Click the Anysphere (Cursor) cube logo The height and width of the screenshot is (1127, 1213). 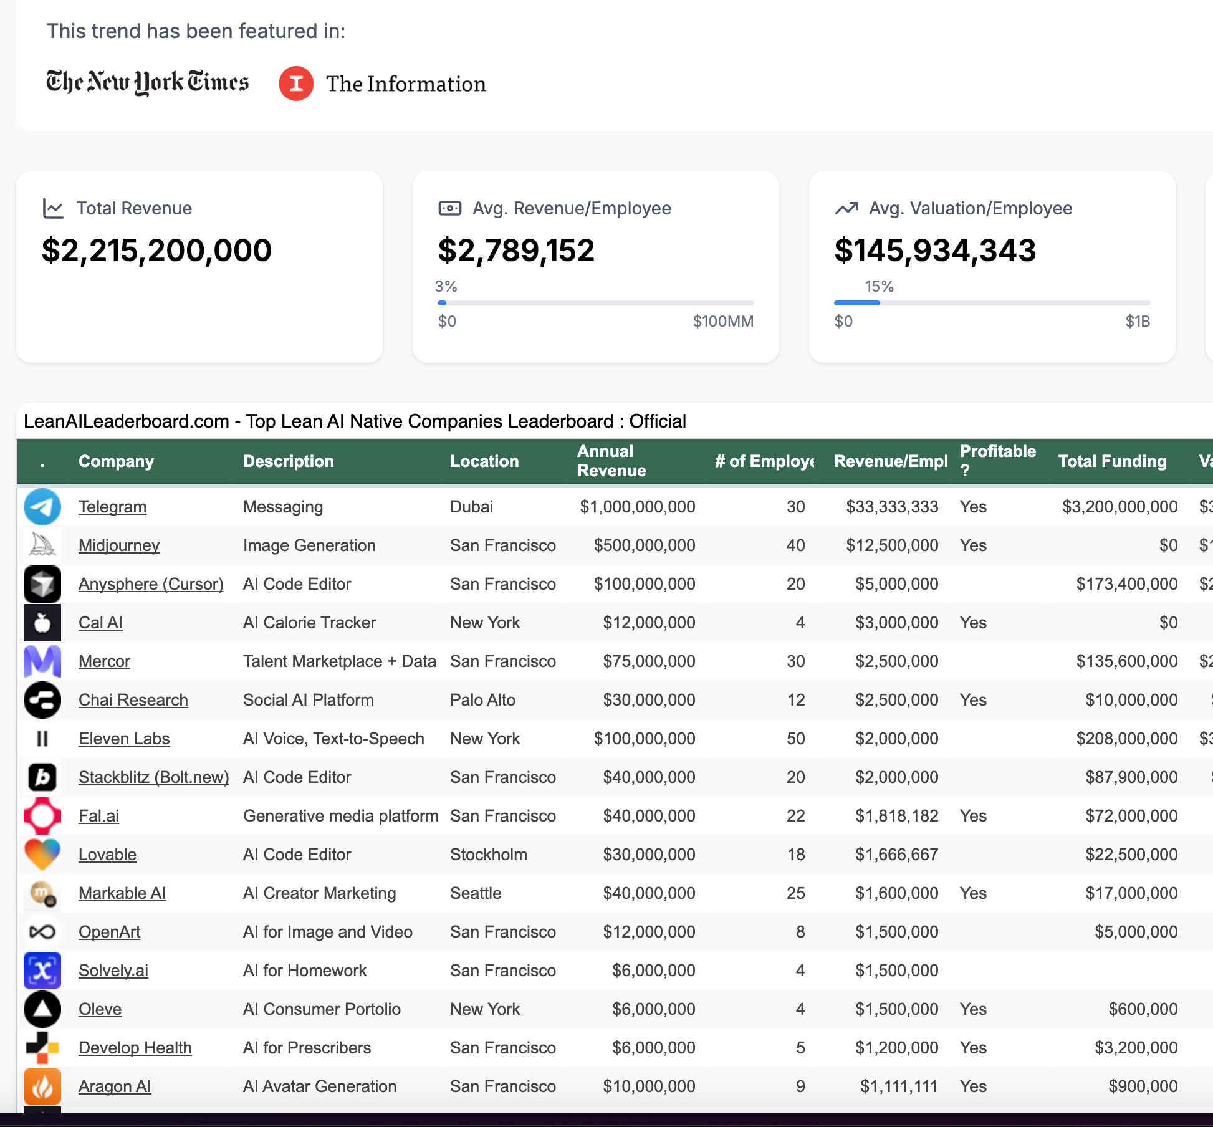(x=42, y=584)
